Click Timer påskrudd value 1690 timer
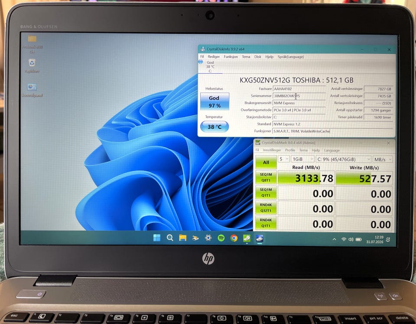This screenshot has height=324, width=416. pyautogui.click(x=378, y=117)
